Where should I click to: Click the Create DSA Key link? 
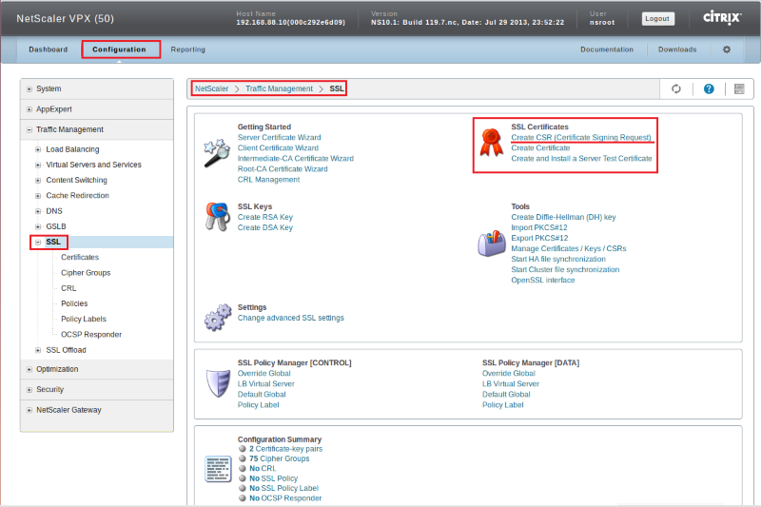(265, 227)
